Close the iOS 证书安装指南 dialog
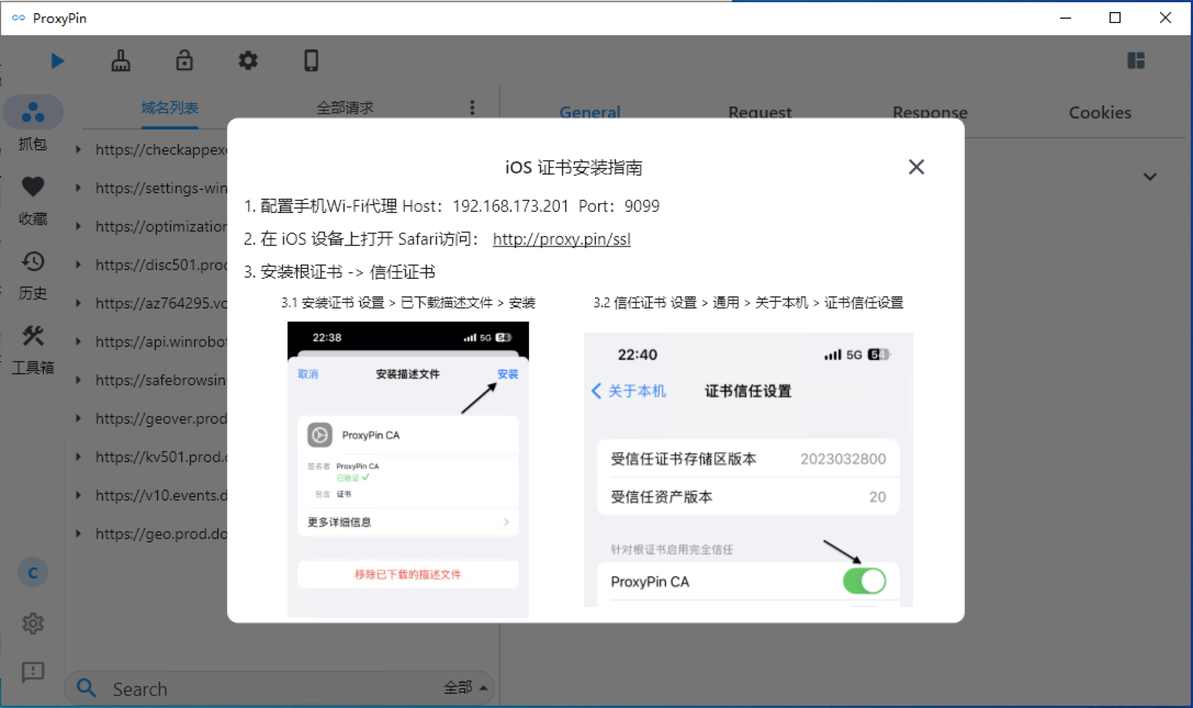The width and height of the screenshot is (1193, 708). point(916,167)
